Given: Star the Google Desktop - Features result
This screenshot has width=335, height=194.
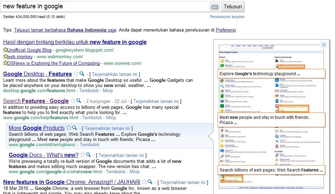Looking at the screenshot, I should [x=76, y=74].
